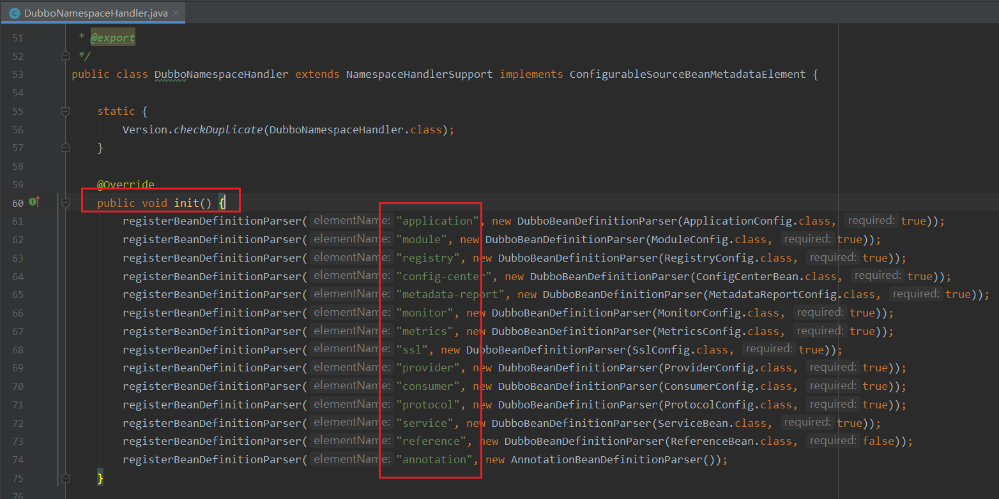
Task: Click ReferenceBean.class on line 73
Action: [731, 441]
